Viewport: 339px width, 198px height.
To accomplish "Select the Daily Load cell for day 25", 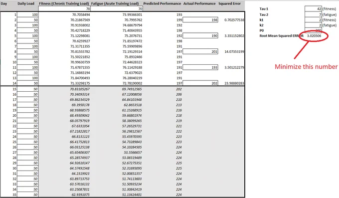I will pos(27,142).
